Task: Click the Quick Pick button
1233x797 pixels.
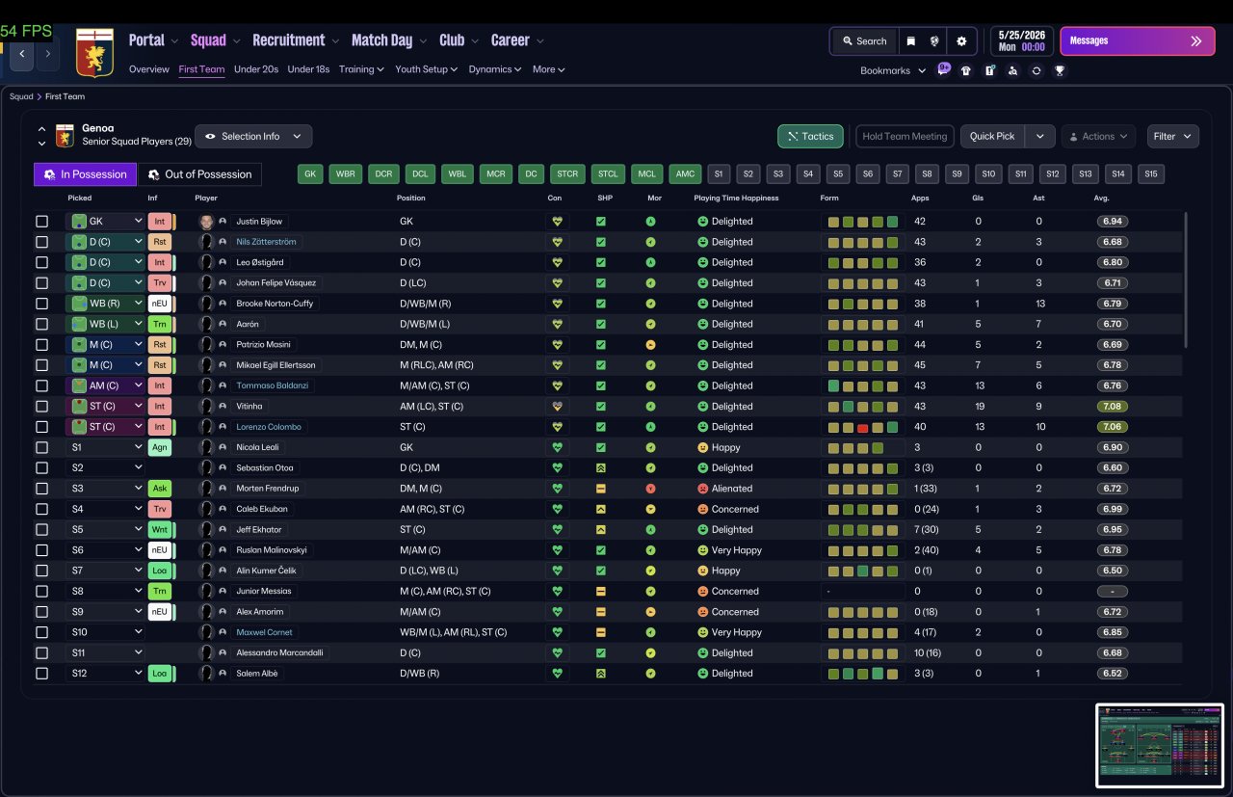Action: coord(992,136)
